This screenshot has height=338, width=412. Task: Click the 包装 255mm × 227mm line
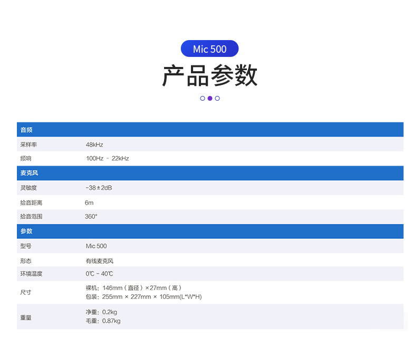143,297
